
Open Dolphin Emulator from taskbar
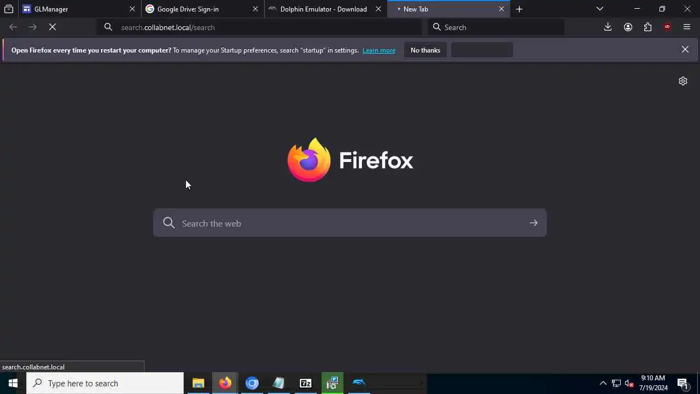359,383
